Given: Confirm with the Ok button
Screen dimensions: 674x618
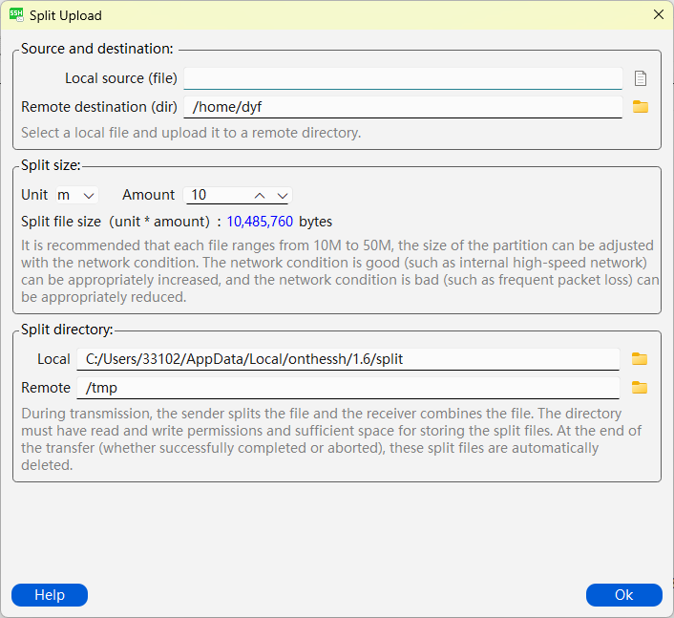Looking at the screenshot, I should click(x=623, y=595).
